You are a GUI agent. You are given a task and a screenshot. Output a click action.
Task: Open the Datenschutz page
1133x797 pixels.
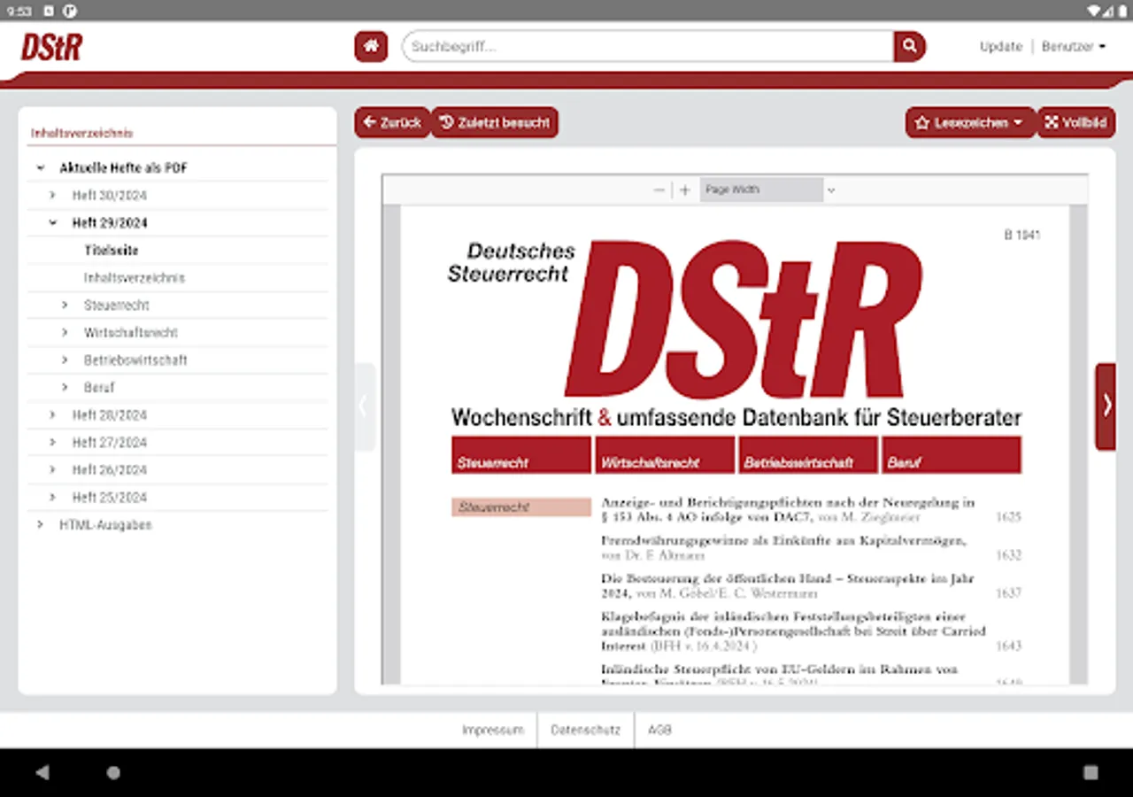coord(584,730)
